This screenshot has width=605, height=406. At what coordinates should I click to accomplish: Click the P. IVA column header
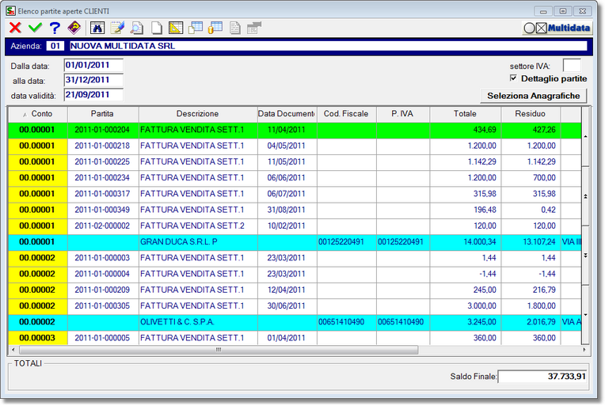402,114
